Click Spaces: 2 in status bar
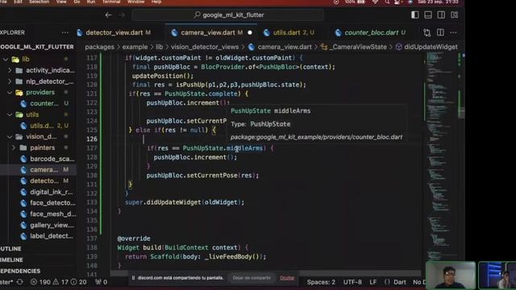This screenshot has height=290, width=516. coord(321,282)
